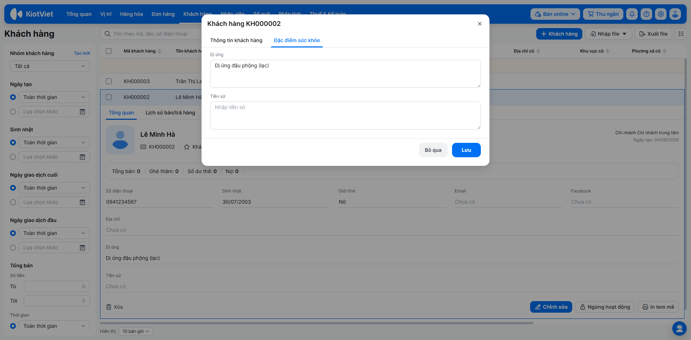Open the help question-mark icon
The width and height of the screenshot is (691, 340).
pyautogui.click(x=646, y=14)
